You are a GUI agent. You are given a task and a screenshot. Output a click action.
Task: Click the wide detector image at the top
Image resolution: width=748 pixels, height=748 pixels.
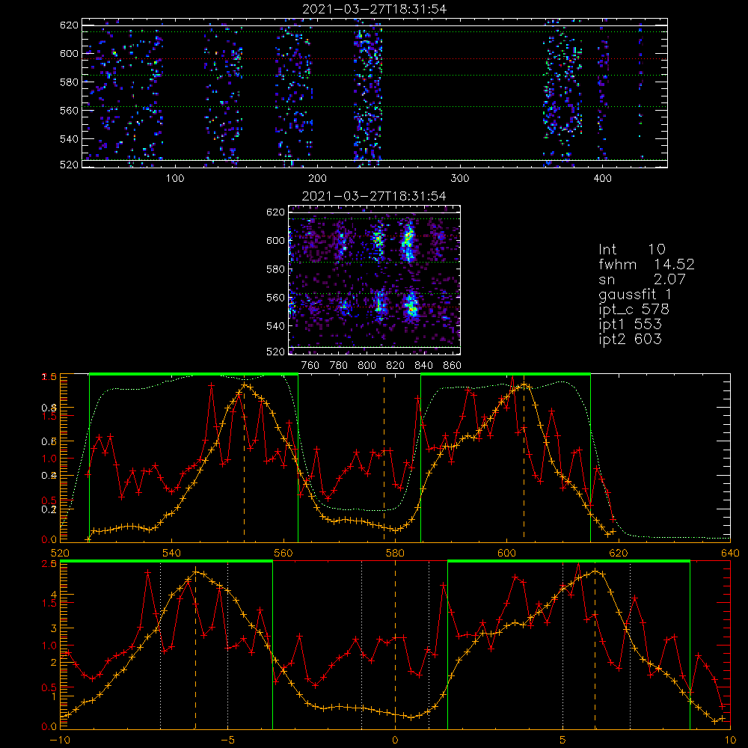click(375, 93)
